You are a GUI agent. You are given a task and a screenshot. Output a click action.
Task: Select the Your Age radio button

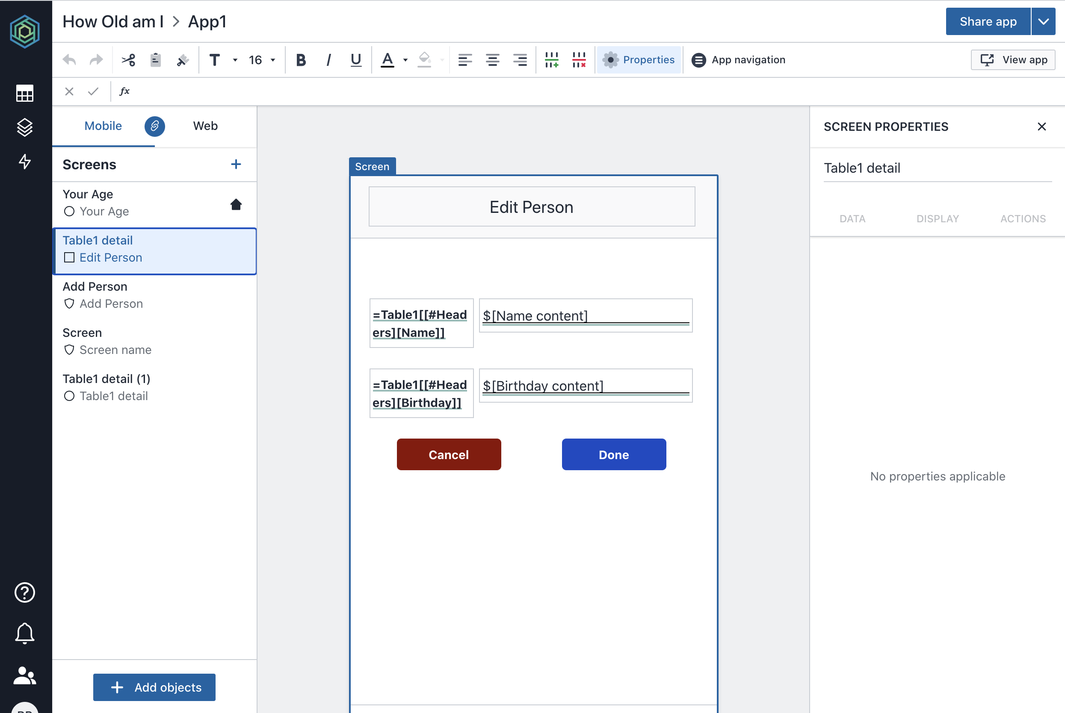[x=69, y=211]
